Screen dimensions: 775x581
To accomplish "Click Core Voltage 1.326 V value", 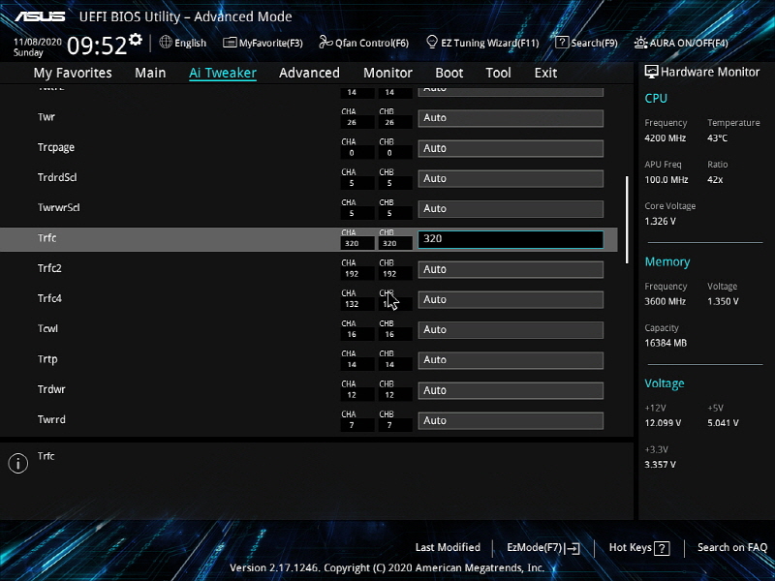I will pyautogui.click(x=660, y=222).
